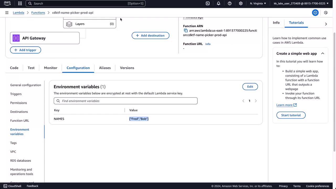Click the blue info panel icon

pos(315,13)
